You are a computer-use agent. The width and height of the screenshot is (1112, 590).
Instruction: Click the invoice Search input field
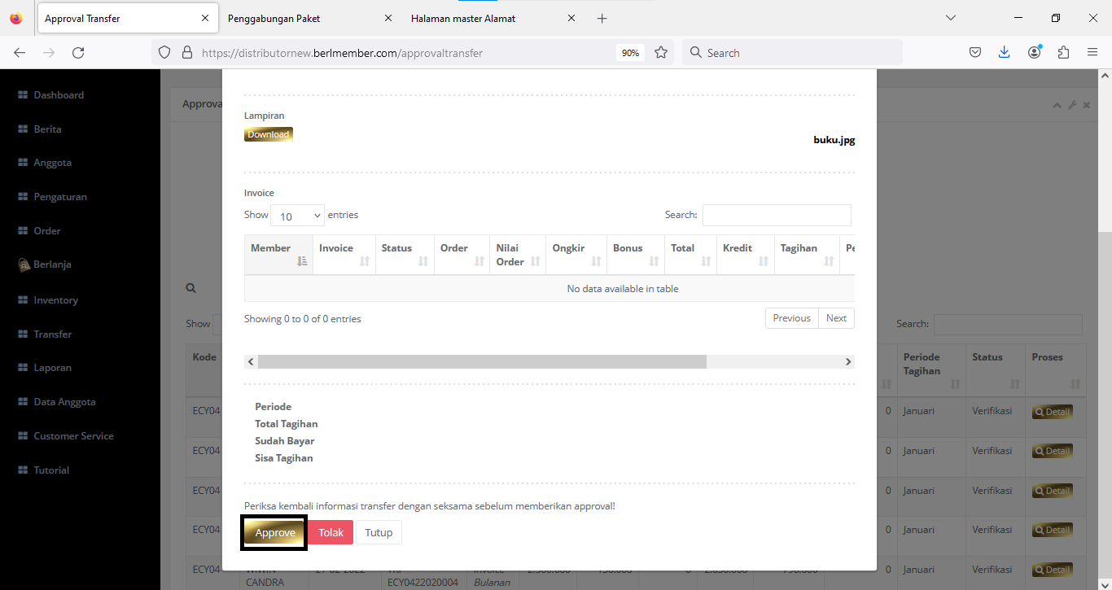pos(777,215)
